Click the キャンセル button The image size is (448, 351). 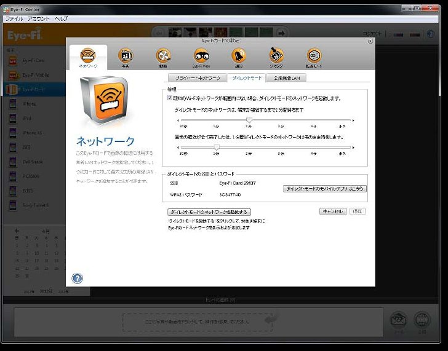click(x=332, y=211)
